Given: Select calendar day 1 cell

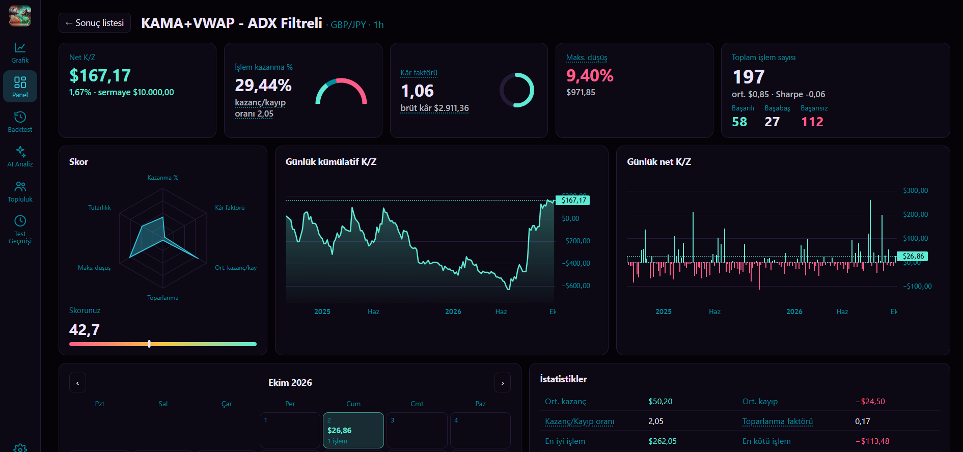Looking at the screenshot, I should tap(290, 430).
